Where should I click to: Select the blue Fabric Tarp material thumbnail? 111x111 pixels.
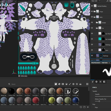pos(76,100)
